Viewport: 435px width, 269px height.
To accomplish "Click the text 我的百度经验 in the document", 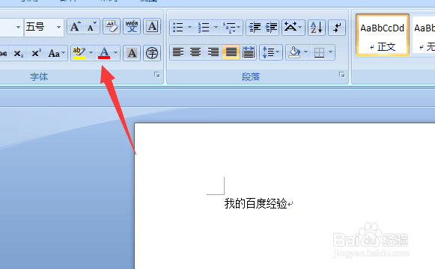I will (255, 204).
